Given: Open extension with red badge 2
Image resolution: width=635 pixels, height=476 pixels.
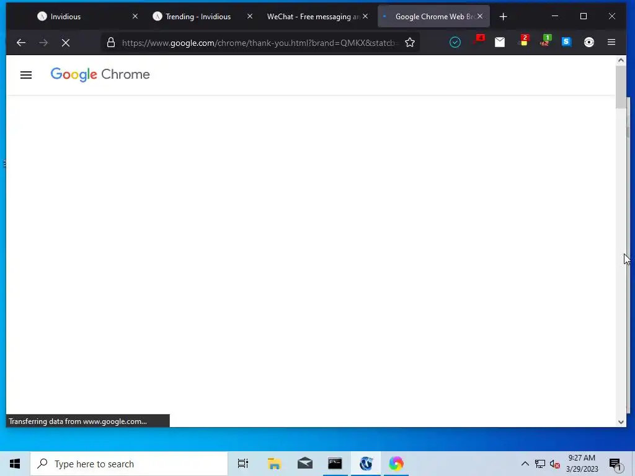Looking at the screenshot, I should (x=523, y=40).
